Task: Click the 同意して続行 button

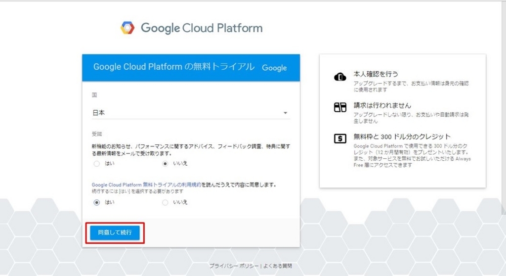Action: tap(115, 232)
